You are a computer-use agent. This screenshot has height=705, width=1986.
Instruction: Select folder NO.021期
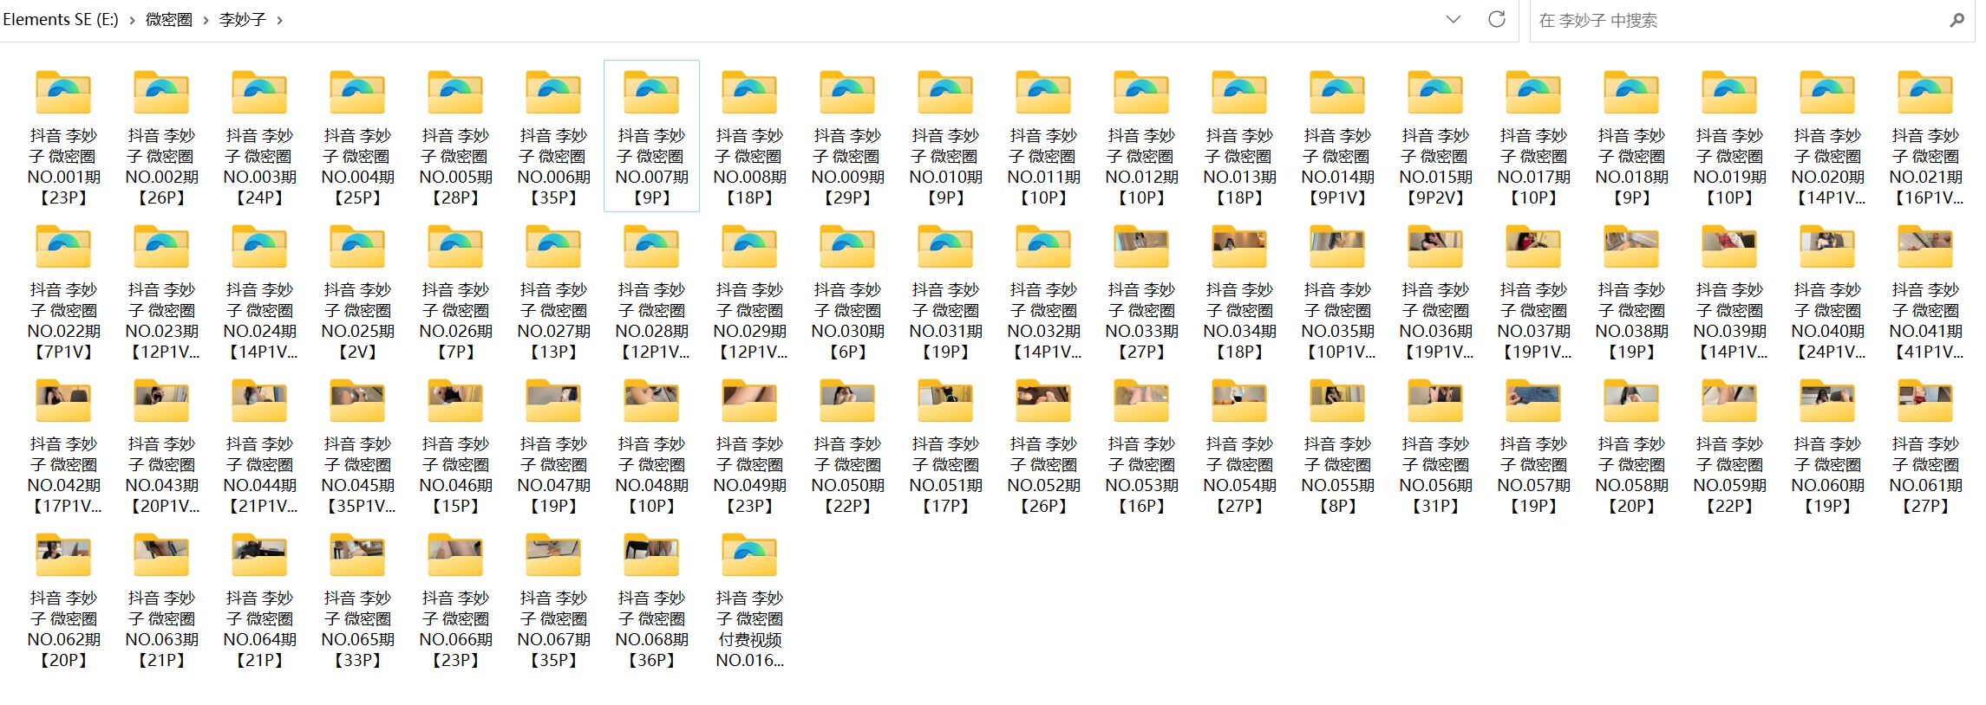click(x=1925, y=137)
